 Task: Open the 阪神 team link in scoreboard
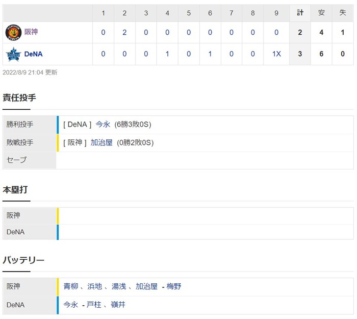pyautogui.click(x=31, y=32)
